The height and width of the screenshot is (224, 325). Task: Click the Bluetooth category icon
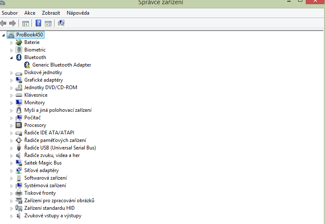19,57
